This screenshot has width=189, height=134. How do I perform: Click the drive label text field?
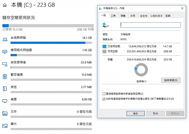(151, 25)
